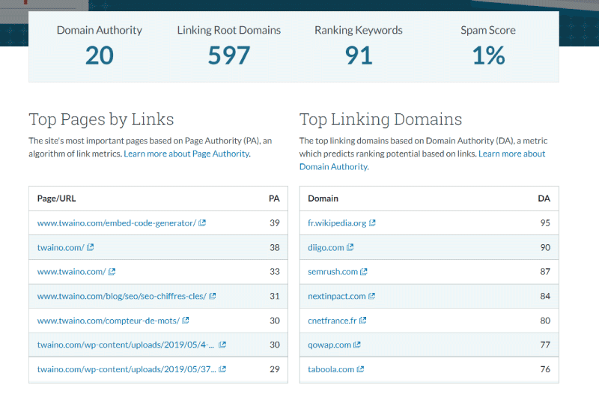The image size is (599, 397).
Task: Click external link icon beside nextinpact.com
Action: click(x=371, y=296)
